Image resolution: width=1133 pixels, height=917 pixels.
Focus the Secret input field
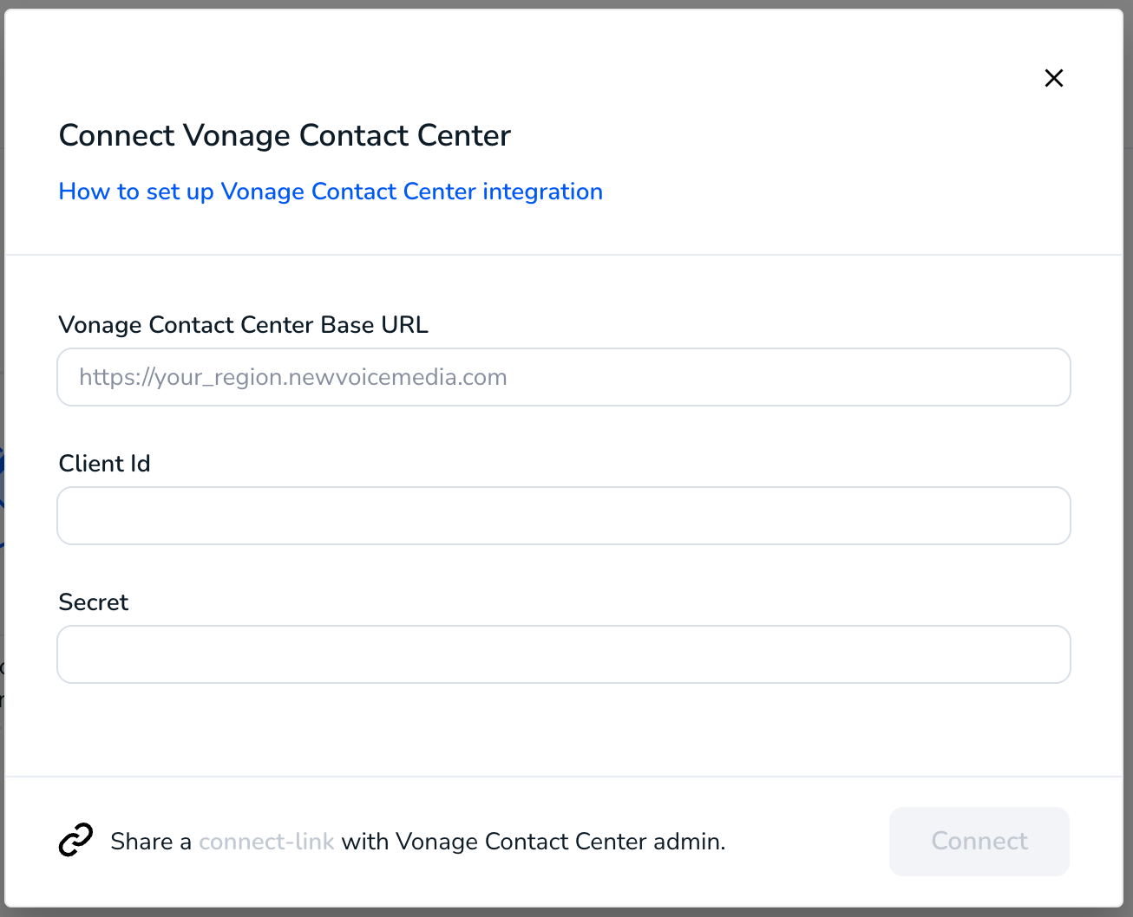tap(564, 654)
